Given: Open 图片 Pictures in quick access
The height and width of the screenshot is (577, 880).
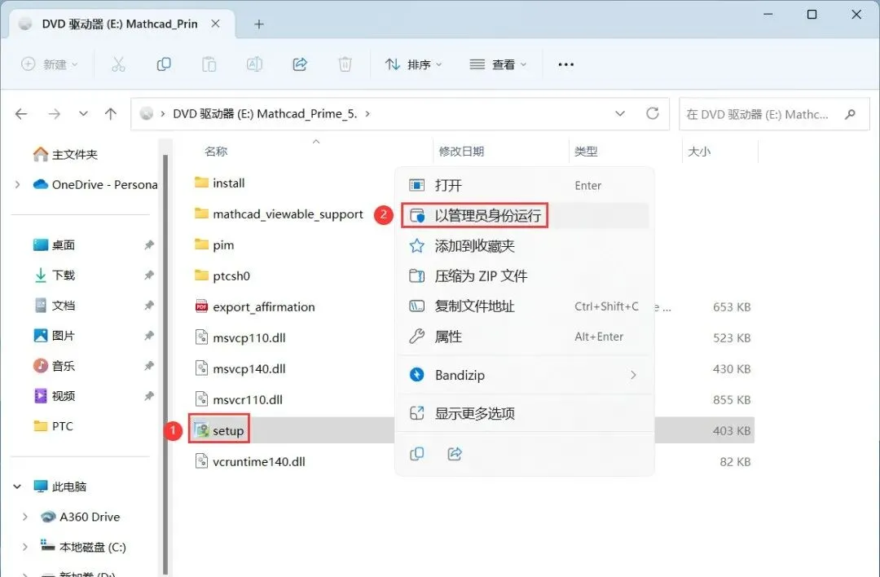Looking at the screenshot, I should [x=55, y=336].
